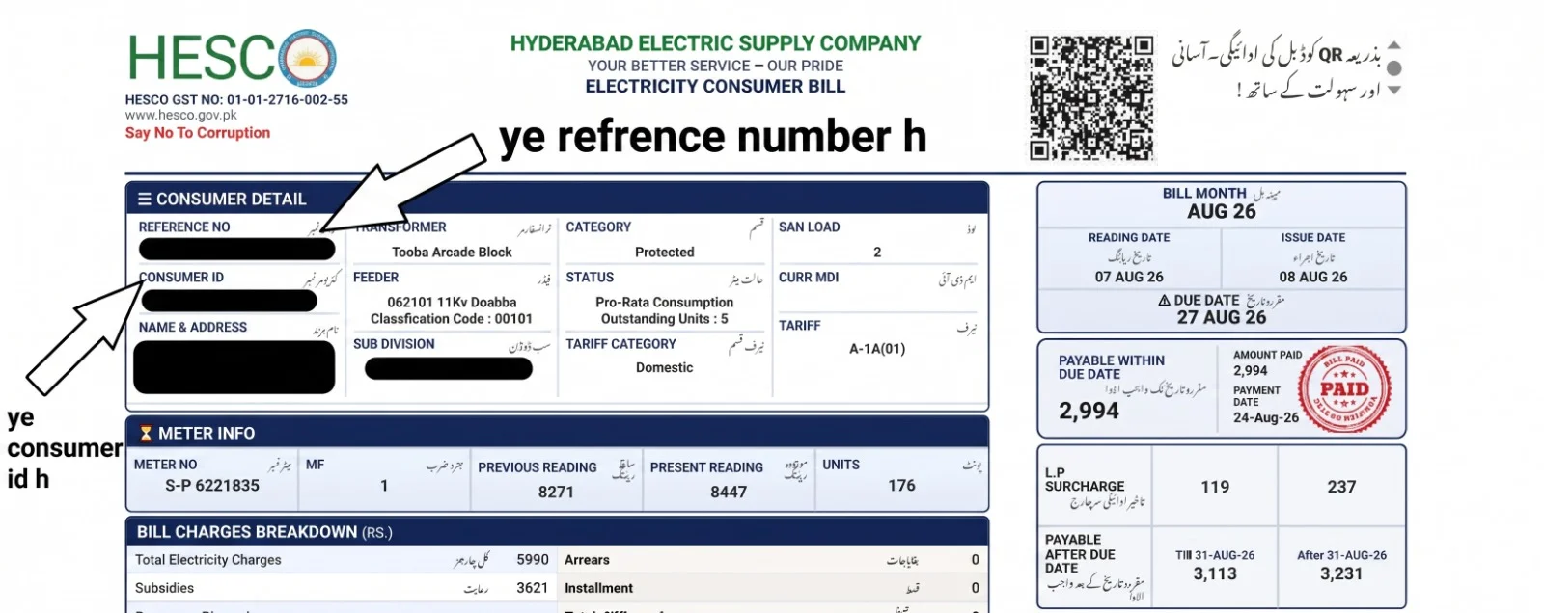Click the red PAID stamp
This screenshot has width=1544, height=613.
(x=1345, y=389)
